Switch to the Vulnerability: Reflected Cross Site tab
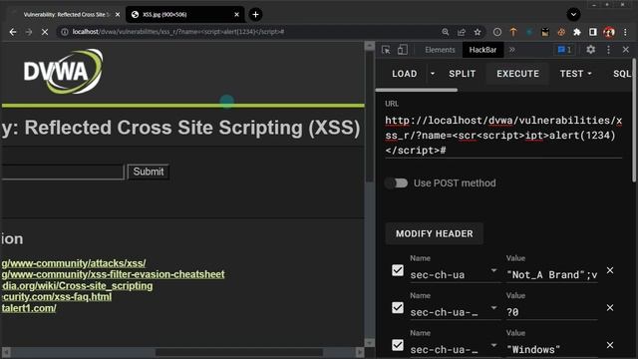The image size is (638, 359). pyautogui.click(x=65, y=15)
